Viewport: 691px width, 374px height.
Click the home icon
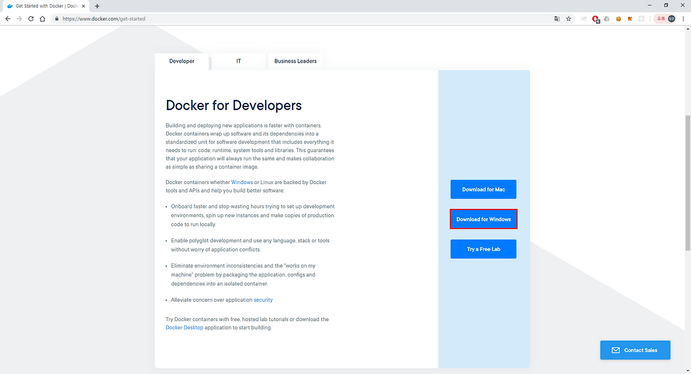pyautogui.click(x=43, y=18)
